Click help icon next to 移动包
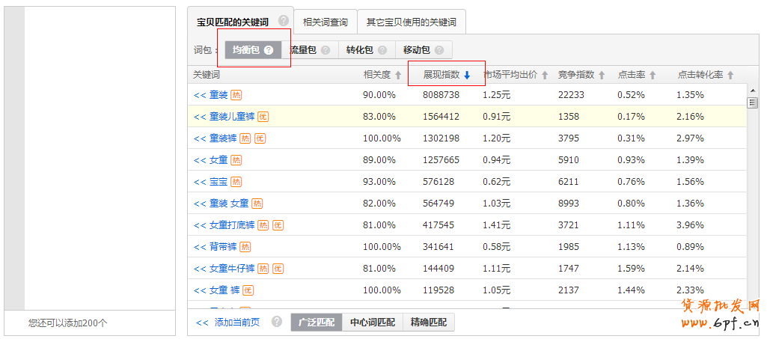The image size is (767, 339). coord(438,50)
